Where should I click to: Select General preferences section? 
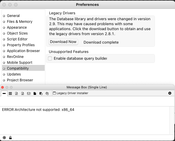coord(13,16)
